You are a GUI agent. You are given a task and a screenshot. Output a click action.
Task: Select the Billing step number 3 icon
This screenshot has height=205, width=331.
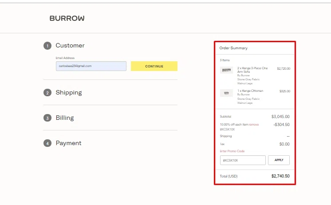pos(47,118)
